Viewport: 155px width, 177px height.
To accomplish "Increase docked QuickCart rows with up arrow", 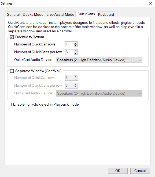I will 76,43.
